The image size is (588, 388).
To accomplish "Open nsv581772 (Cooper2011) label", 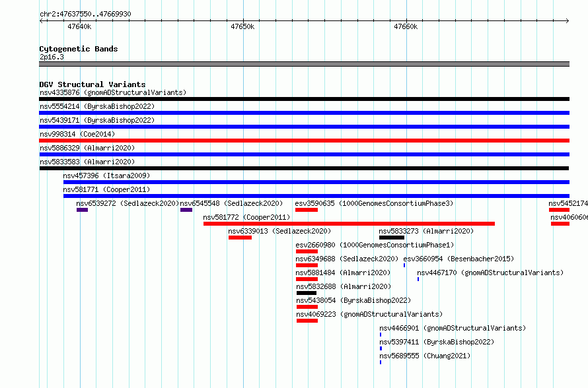I will [246, 217].
